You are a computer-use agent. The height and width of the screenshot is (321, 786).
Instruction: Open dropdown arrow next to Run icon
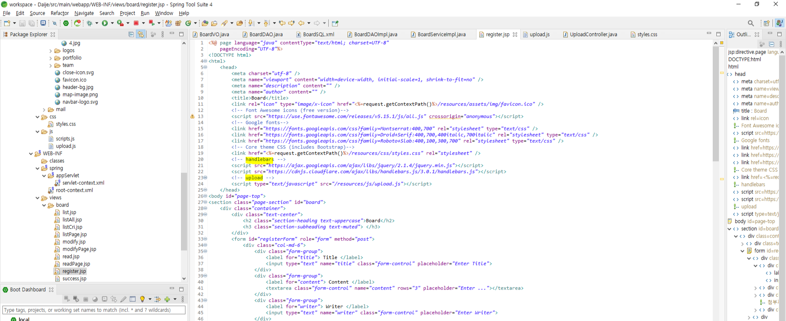(x=112, y=23)
